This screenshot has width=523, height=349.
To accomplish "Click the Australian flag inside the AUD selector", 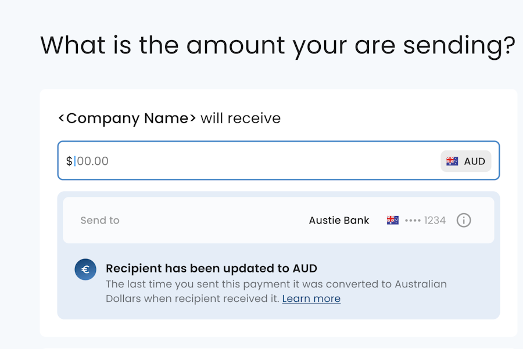I will click(x=452, y=161).
